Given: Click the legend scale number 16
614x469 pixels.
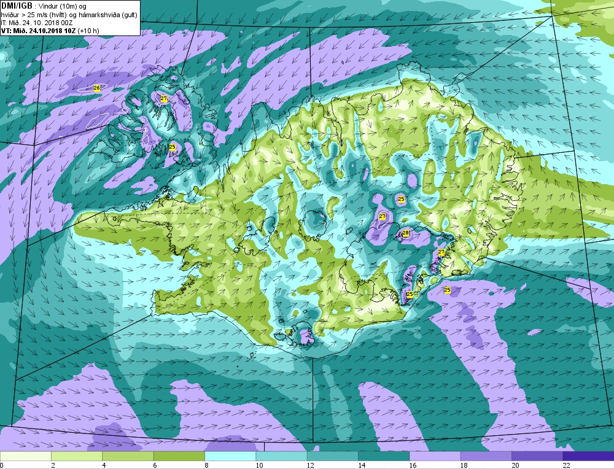Looking at the screenshot, I should pos(413,465).
